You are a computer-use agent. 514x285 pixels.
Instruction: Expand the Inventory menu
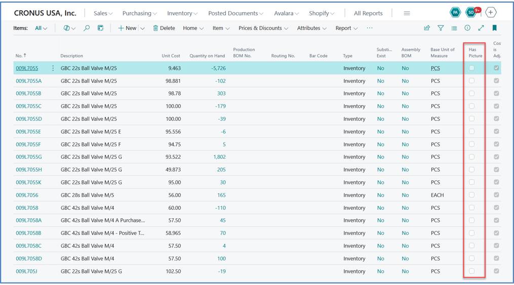(182, 14)
